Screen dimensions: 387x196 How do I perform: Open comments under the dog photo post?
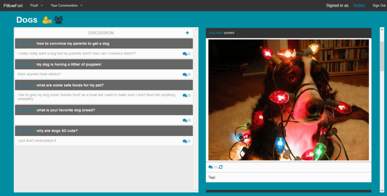(211, 167)
